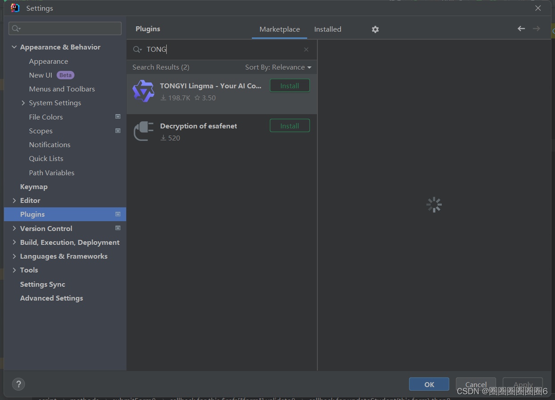Image resolution: width=555 pixels, height=400 pixels.
Task: Select the TONGYI Lingma plugin title
Action: (x=211, y=86)
